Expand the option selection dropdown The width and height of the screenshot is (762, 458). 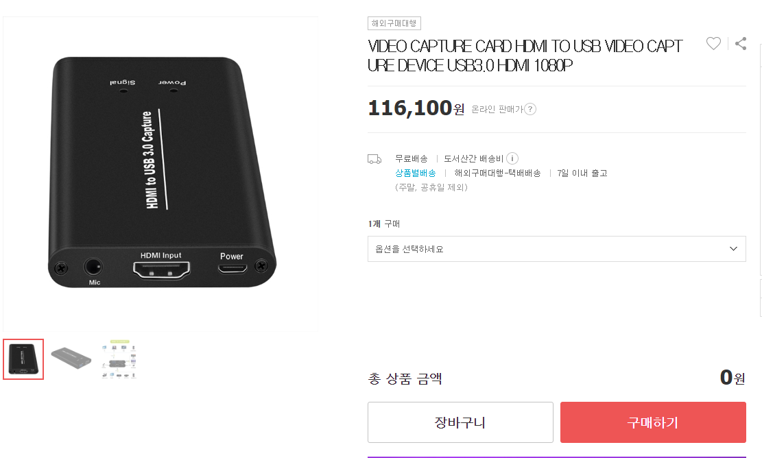556,249
